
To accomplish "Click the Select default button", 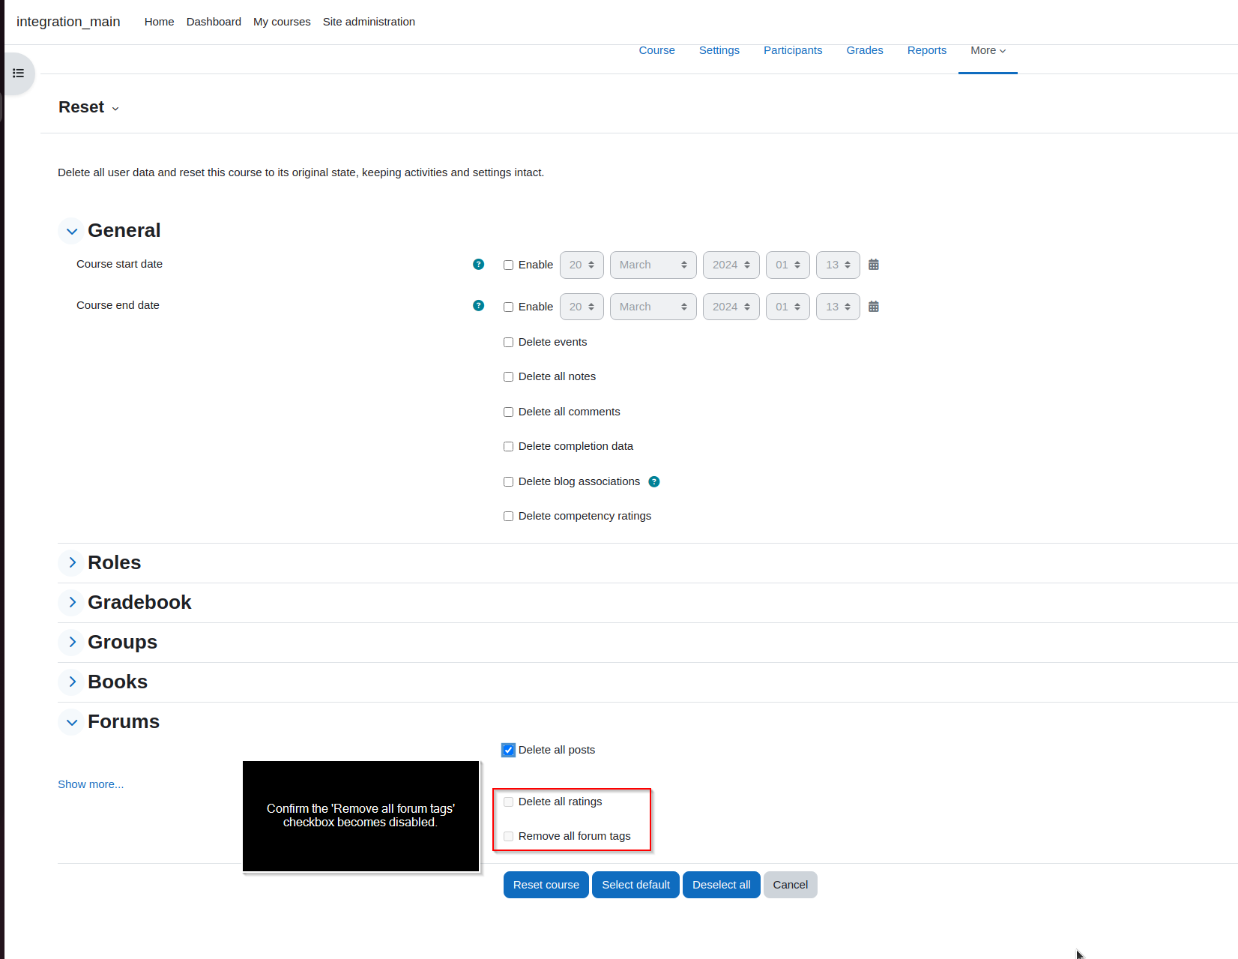I will [636, 885].
